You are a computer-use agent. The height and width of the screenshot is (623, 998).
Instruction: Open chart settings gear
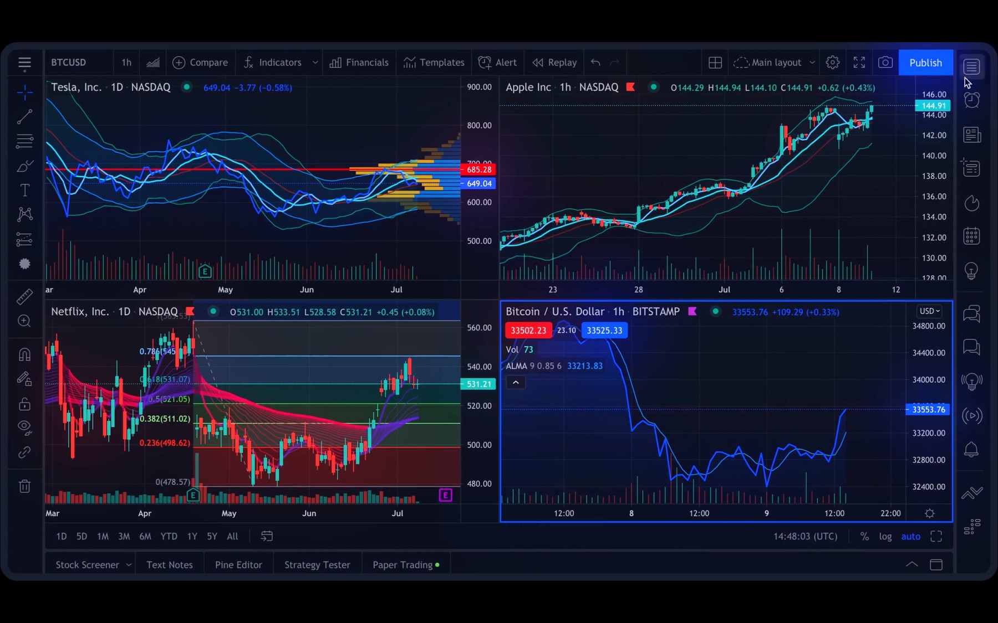coord(832,63)
